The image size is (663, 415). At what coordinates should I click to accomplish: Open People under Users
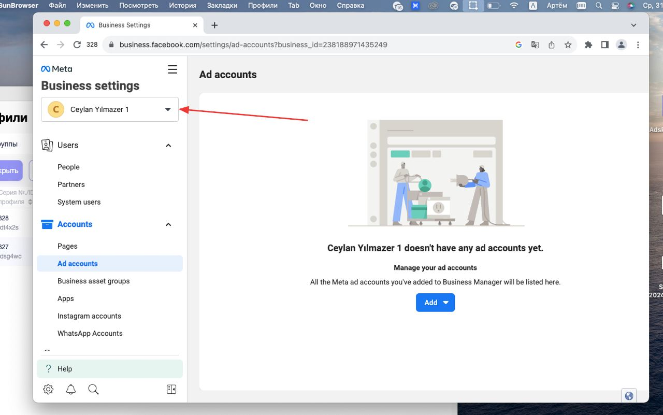68,167
